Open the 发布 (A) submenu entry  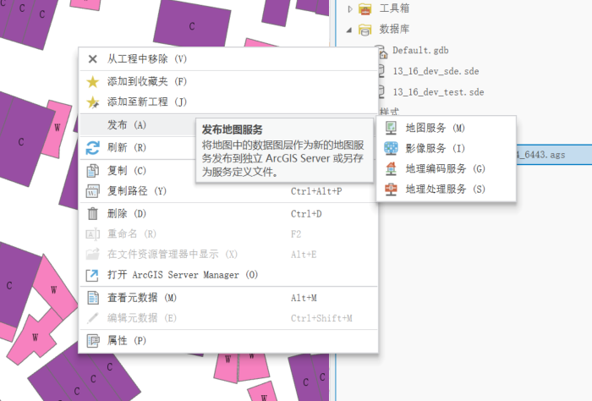point(138,125)
